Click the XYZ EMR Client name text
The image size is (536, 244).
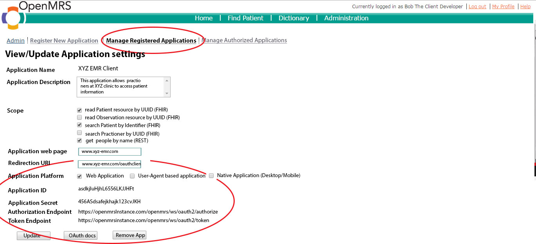point(98,68)
